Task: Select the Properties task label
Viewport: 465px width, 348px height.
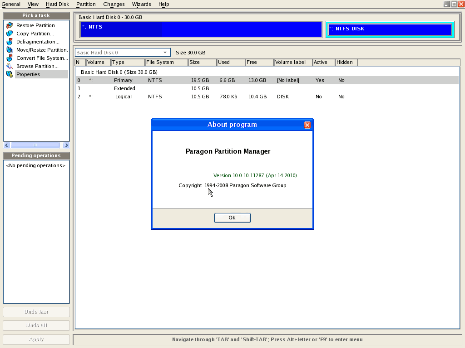Action: (28, 74)
